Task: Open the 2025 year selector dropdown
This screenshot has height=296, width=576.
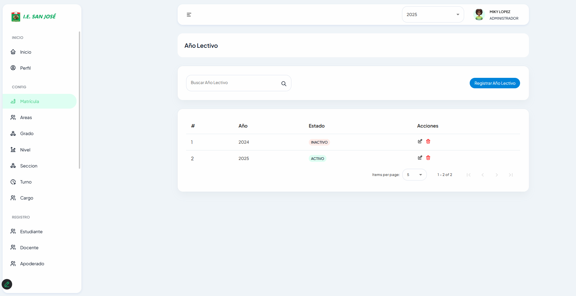Action: click(x=432, y=15)
